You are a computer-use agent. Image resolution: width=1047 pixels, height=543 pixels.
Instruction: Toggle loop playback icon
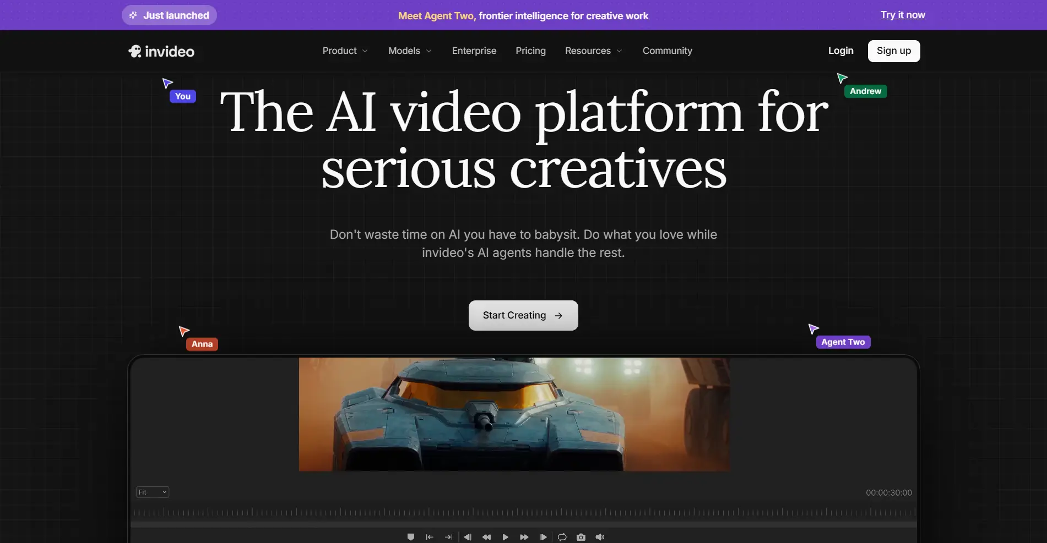pyautogui.click(x=562, y=537)
